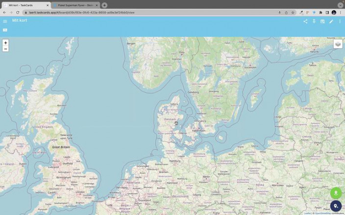345x215 pixels.
Task: Bookmark page with the star icon
Action: [x=293, y=12]
